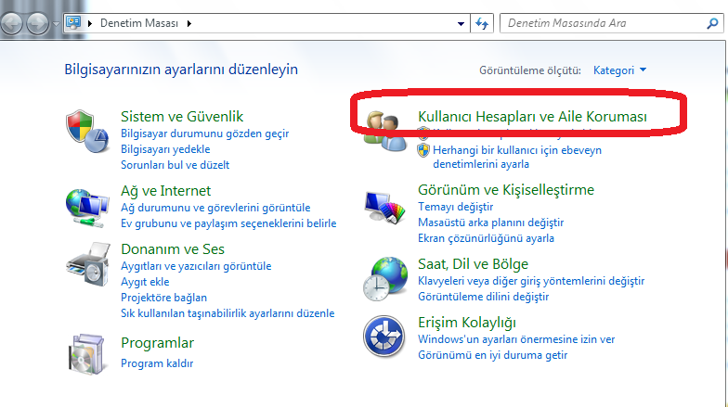Click Windows'un ayarları önermesine izin ver
The width and height of the screenshot is (728, 407).
click(x=516, y=339)
